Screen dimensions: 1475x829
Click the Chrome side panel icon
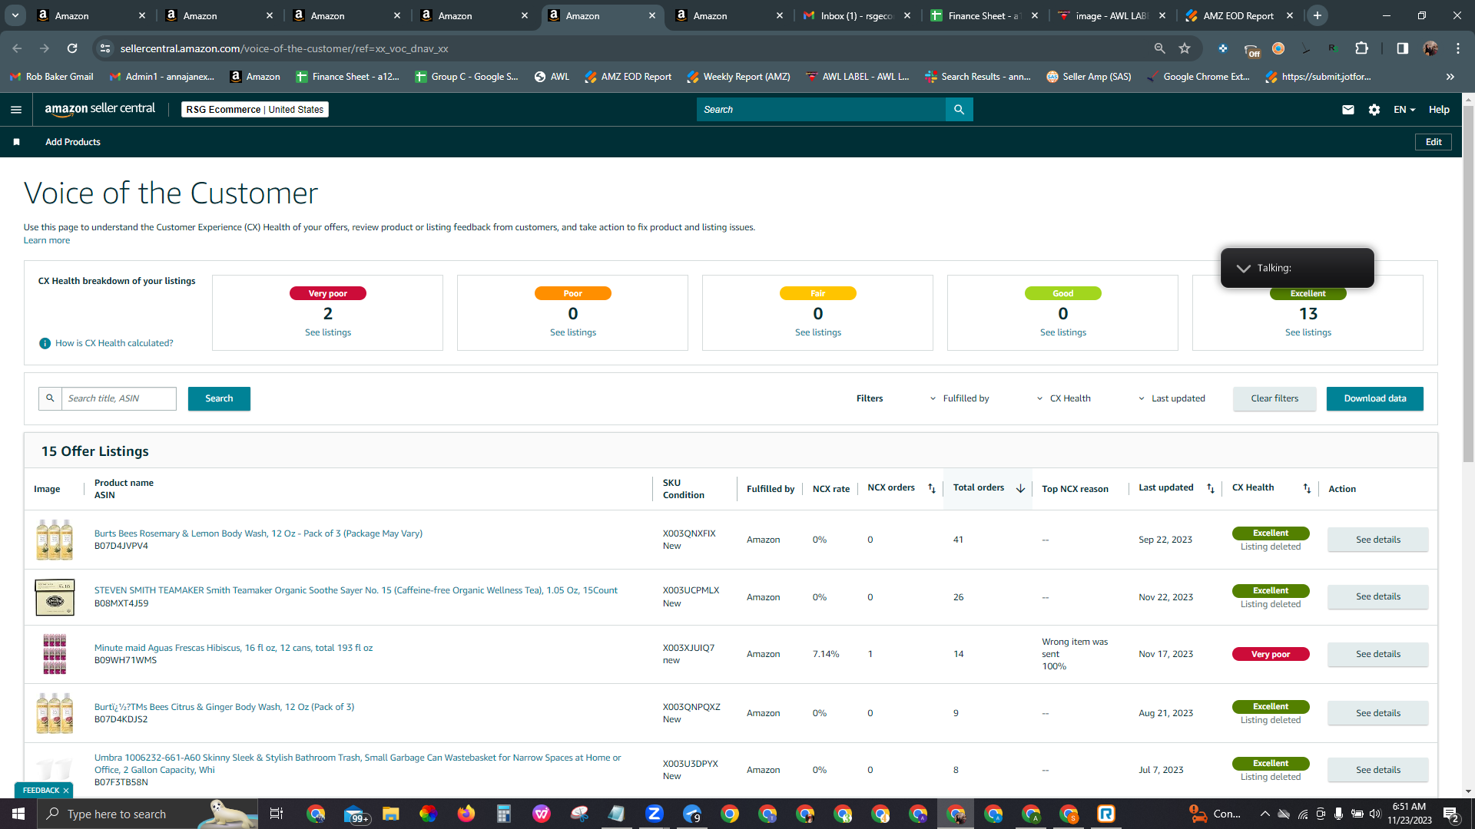click(1402, 48)
